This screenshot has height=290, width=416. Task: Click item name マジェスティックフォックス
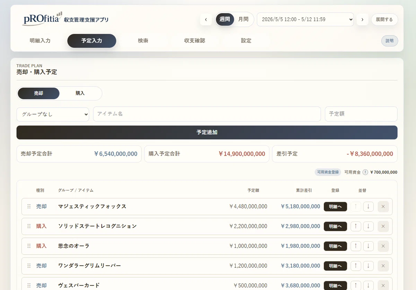click(x=92, y=207)
